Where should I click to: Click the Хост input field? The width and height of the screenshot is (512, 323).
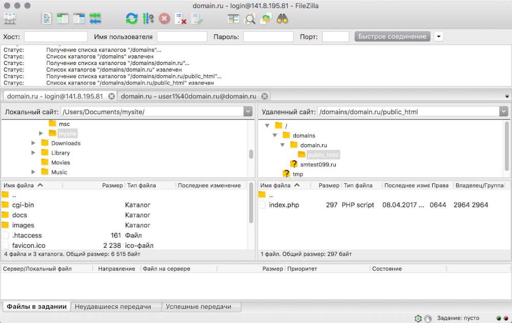click(x=56, y=37)
